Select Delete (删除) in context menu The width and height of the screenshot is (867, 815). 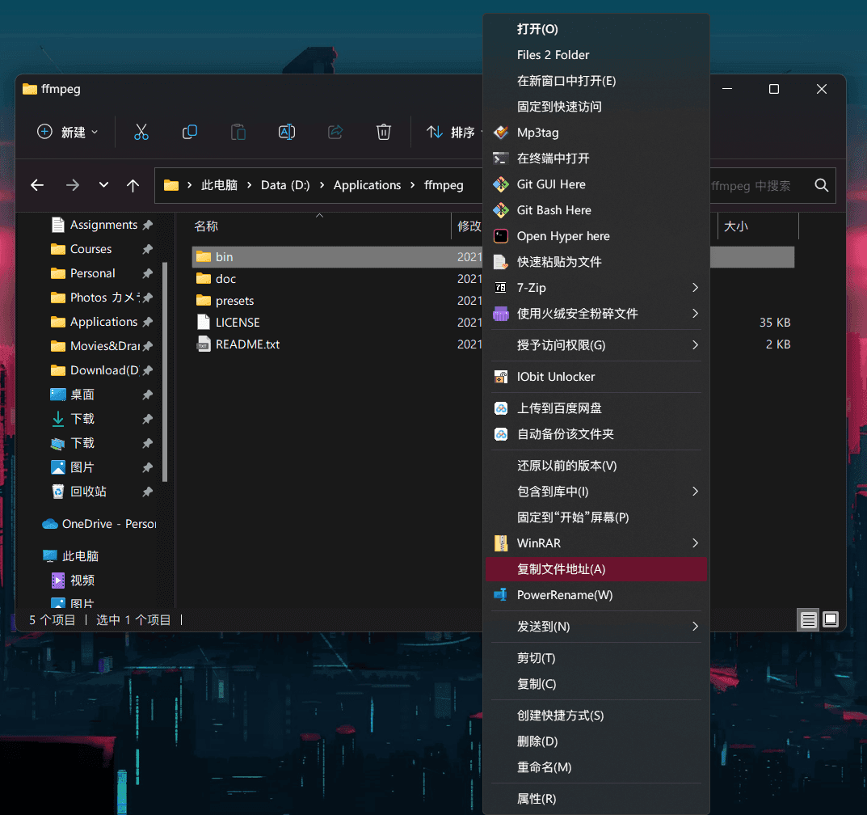coord(596,741)
